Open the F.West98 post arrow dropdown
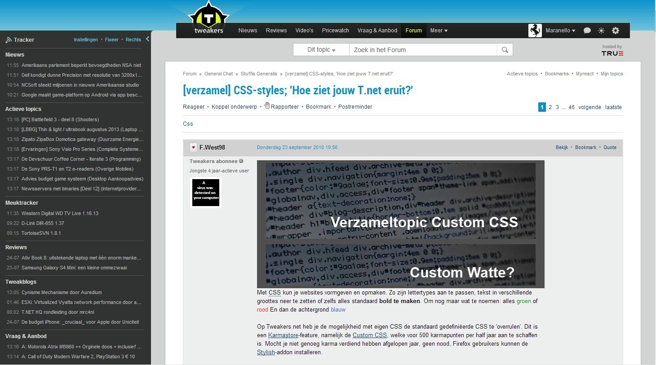The image size is (656, 365). [x=193, y=147]
